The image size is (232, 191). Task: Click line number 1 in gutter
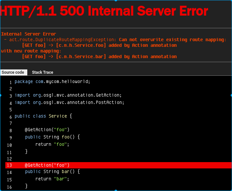click(x=11, y=82)
